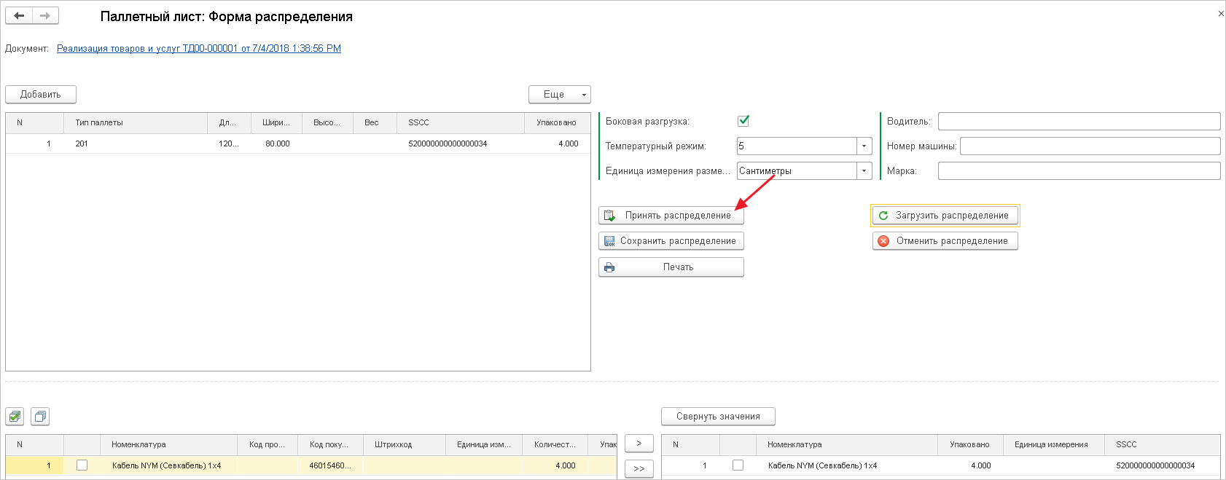The width and height of the screenshot is (1226, 480).
Task: Tick checkbox in right table's Кабель NYM row
Action: click(x=738, y=465)
